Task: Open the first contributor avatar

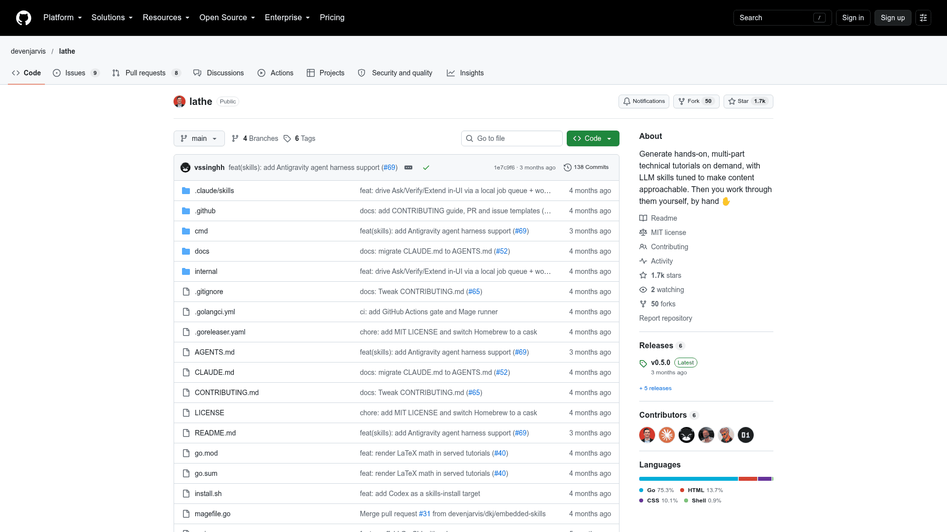Action: pos(647,435)
